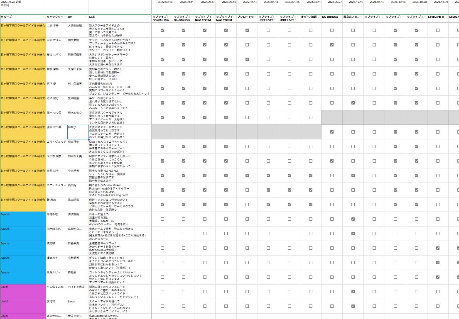This screenshot has height=319, width=459.
Task: Open filter for the 2023-01-14 UNIT LIVE column
Action: (x=276, y=17)
